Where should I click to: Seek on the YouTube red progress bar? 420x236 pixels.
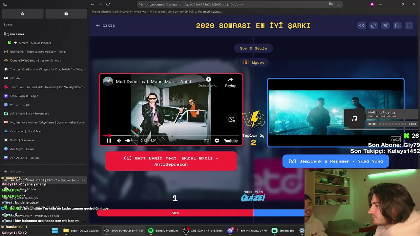coord(171,135)
